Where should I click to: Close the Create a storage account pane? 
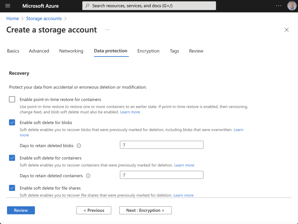[x=287, y=30]
